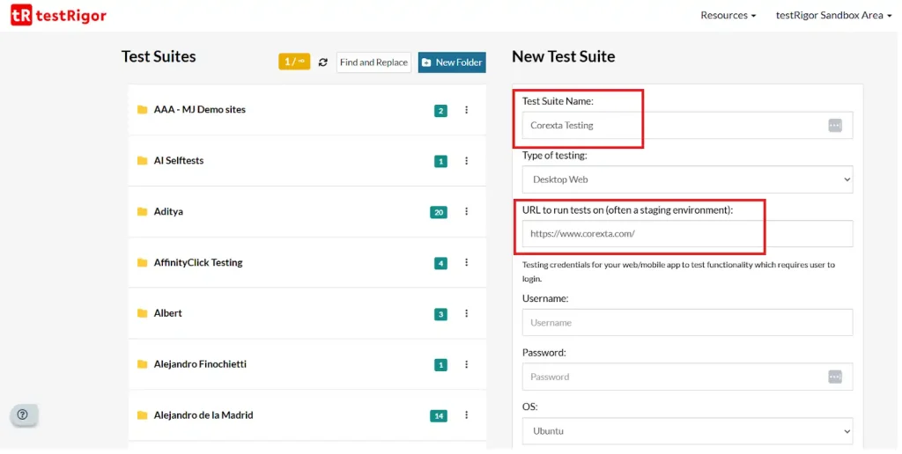Click count badge 2 on AAA - MJ Demo sites
The height and width of the screenshot is (454, 902).
440,111
